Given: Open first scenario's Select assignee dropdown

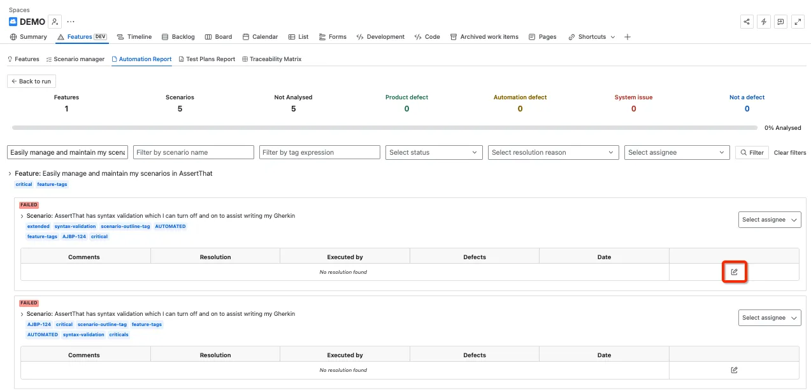Looking at the screenshot, I should pyautogui.click(x=770, y=220).
